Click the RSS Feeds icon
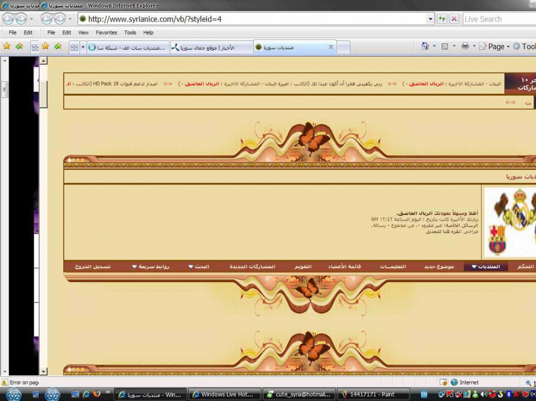536x401 pixels. coord(445,46)
